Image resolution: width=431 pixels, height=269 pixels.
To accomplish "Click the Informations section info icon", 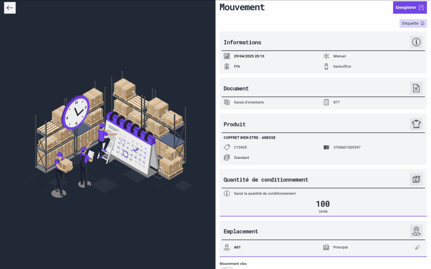I will [x=416, y=42].
